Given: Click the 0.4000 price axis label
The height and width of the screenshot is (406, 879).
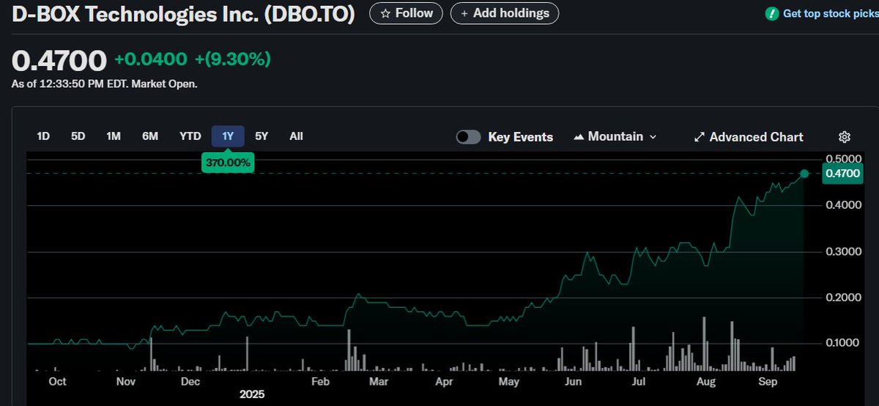Looking at the screenshot, I should [x=842, y=205].
